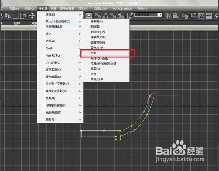Screen dimensions: 219x171
Task: Choose 可渲染样条线修改器 entry
Action: coord(106,63)
